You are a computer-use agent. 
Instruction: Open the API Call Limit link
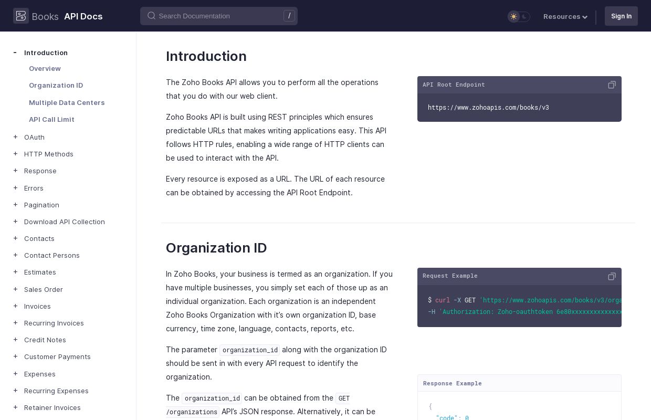(51, 119)
